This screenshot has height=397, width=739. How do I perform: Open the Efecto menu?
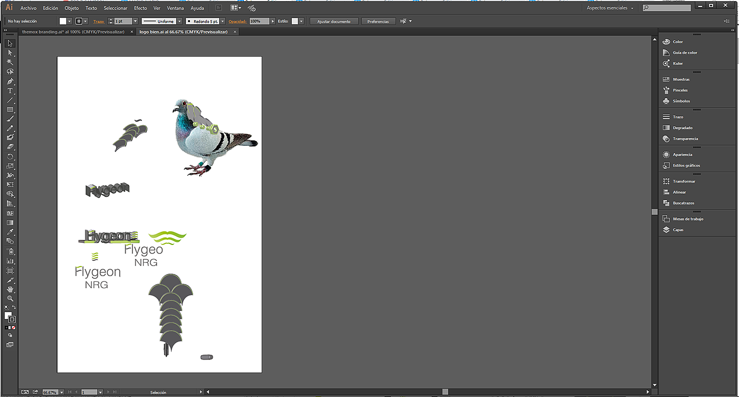[140, 8]
